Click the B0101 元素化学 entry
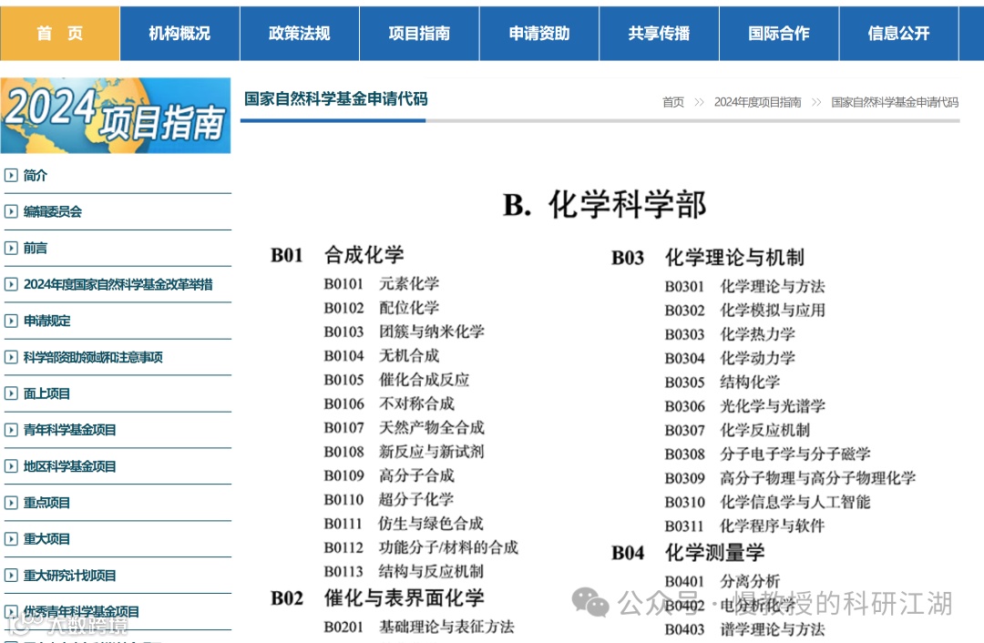The image size is (984, 643). coord(382,283)
